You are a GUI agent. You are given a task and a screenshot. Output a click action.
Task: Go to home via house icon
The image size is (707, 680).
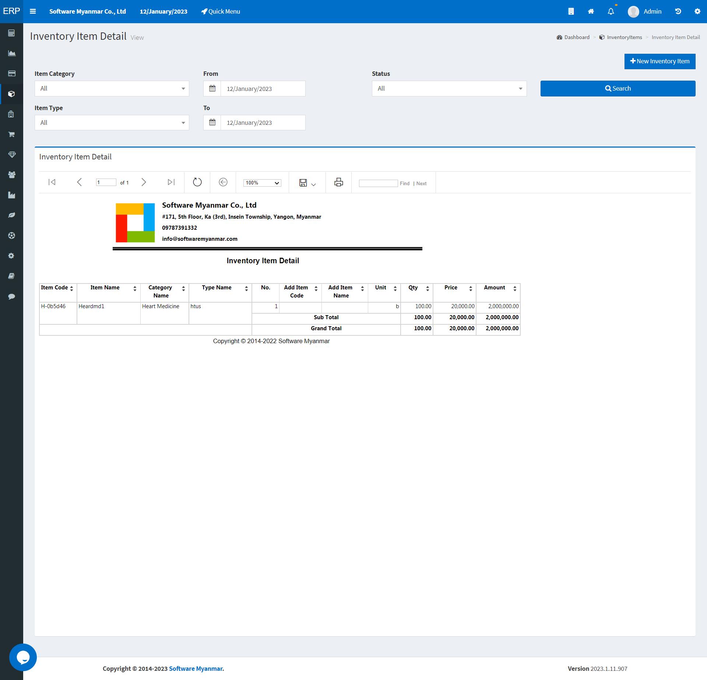591,11
